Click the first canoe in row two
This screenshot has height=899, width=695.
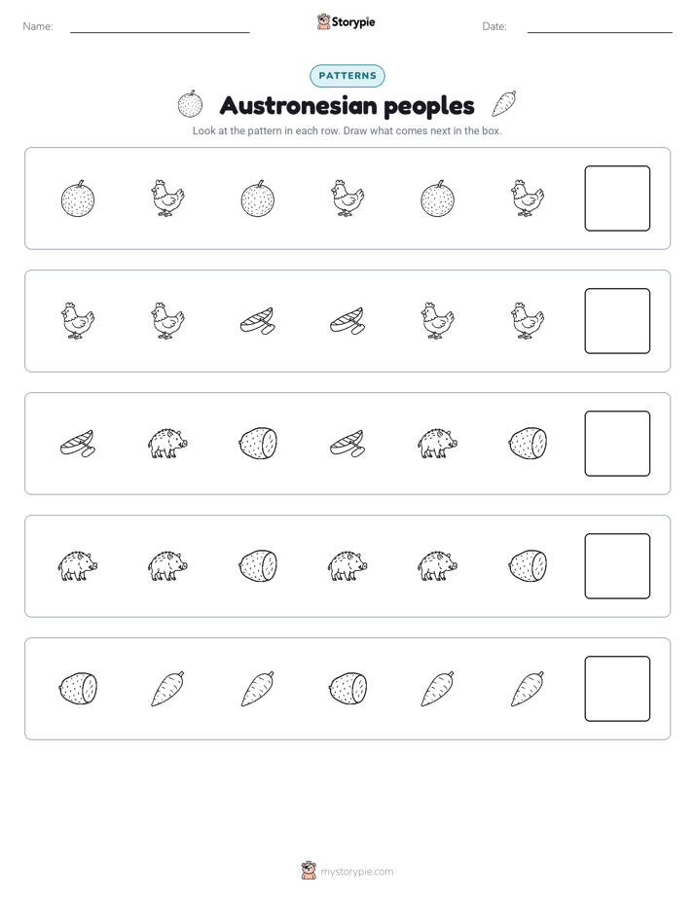pyautogui.click(x=258, y=321)
